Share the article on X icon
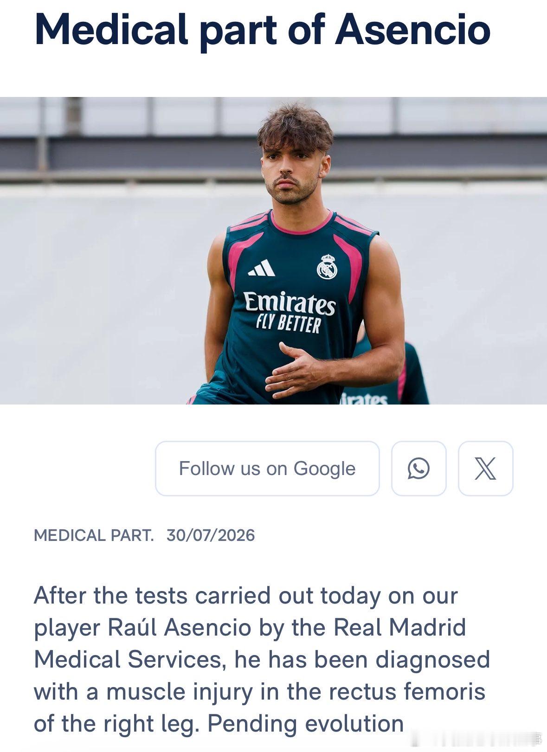Viewport: 547px width, 752px height. (x=485, y=468)
